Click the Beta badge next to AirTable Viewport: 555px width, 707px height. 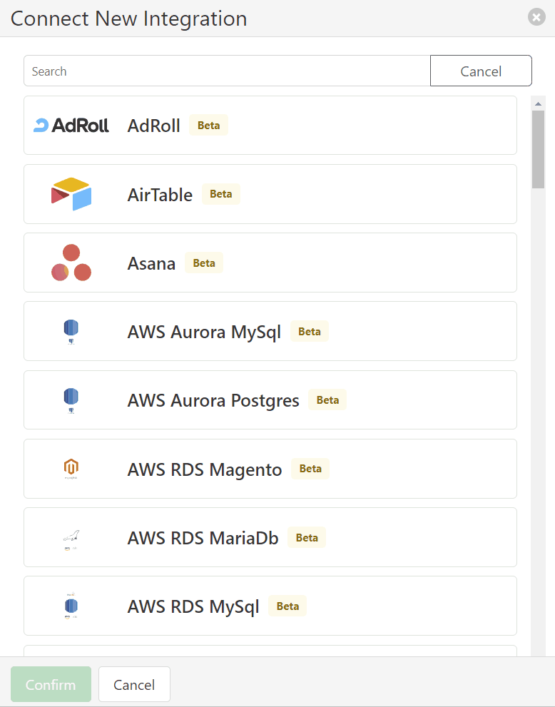[221, 194]
